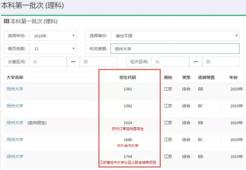Open 扬州大学 link in row 1382
This screenshot has width=246, height=170.
point(15,106)
